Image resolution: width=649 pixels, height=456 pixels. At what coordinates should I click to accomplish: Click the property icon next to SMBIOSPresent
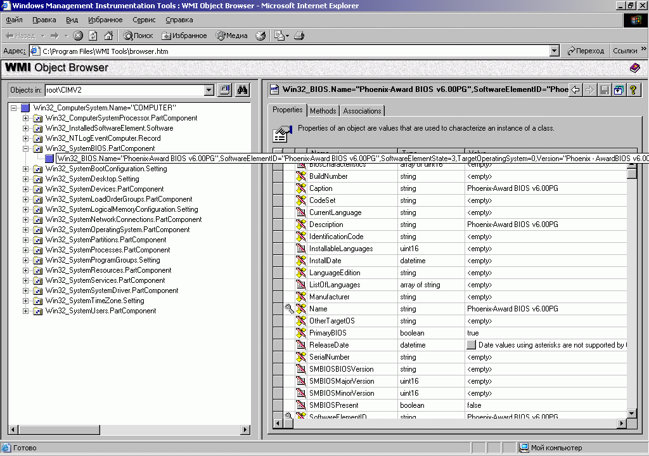[x=301, y=405]
